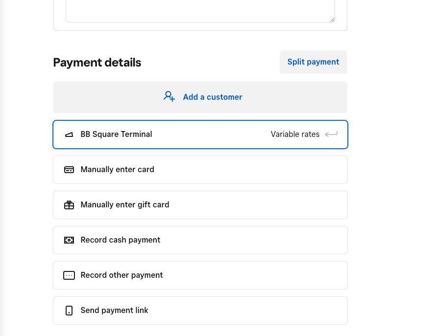Click the text area resize handle
The height and width of the screenshot is (336, 436).
click(x=332, y=19)
